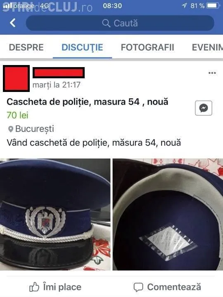Click the thumbs-up like icon
223x297 pixels.
click(x=34, y=287)
